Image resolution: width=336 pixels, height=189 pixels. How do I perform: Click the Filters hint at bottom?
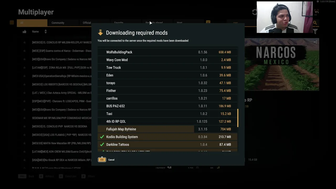tap(91, 176)
